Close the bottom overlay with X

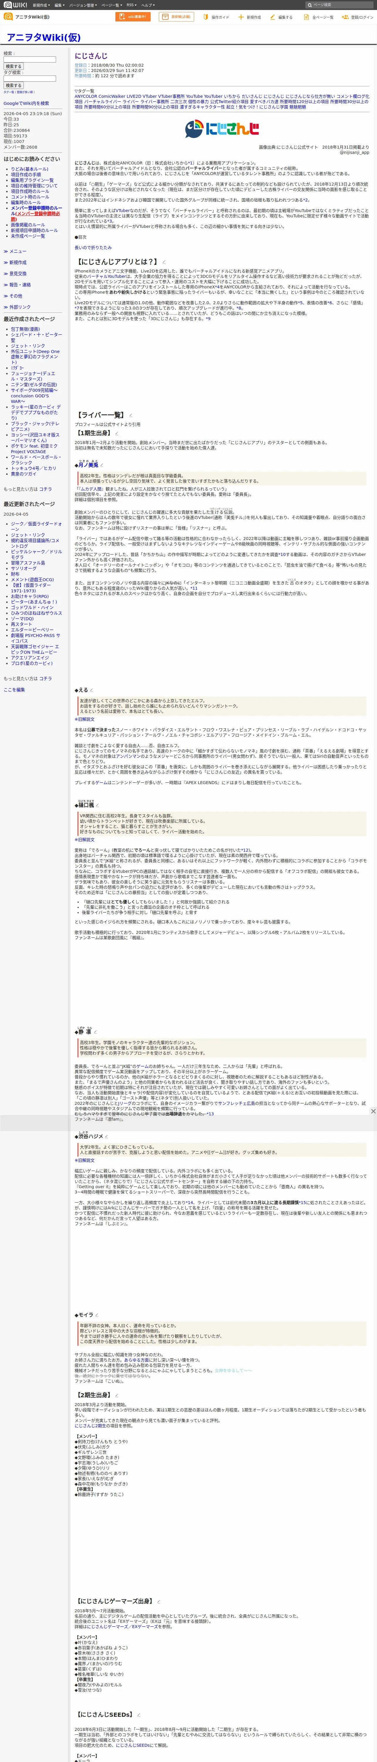click(x=373, y=1111)
